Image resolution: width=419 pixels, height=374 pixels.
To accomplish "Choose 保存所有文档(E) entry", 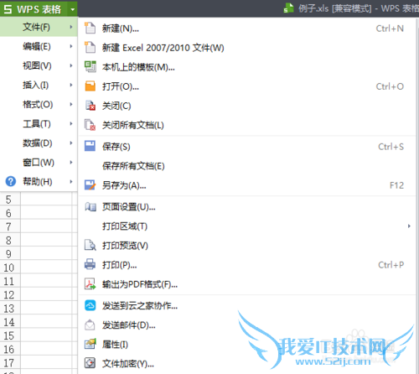I will coord(247,166).
